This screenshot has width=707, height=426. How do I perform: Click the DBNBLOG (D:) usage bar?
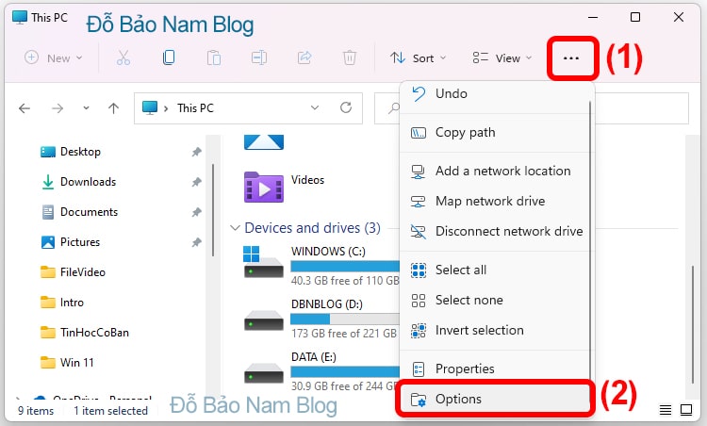pyautogui.click(x=345, y=319)
